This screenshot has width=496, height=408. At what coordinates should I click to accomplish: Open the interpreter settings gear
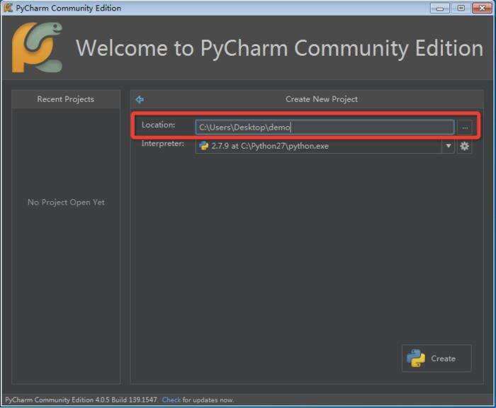click(x=464, y=146)
